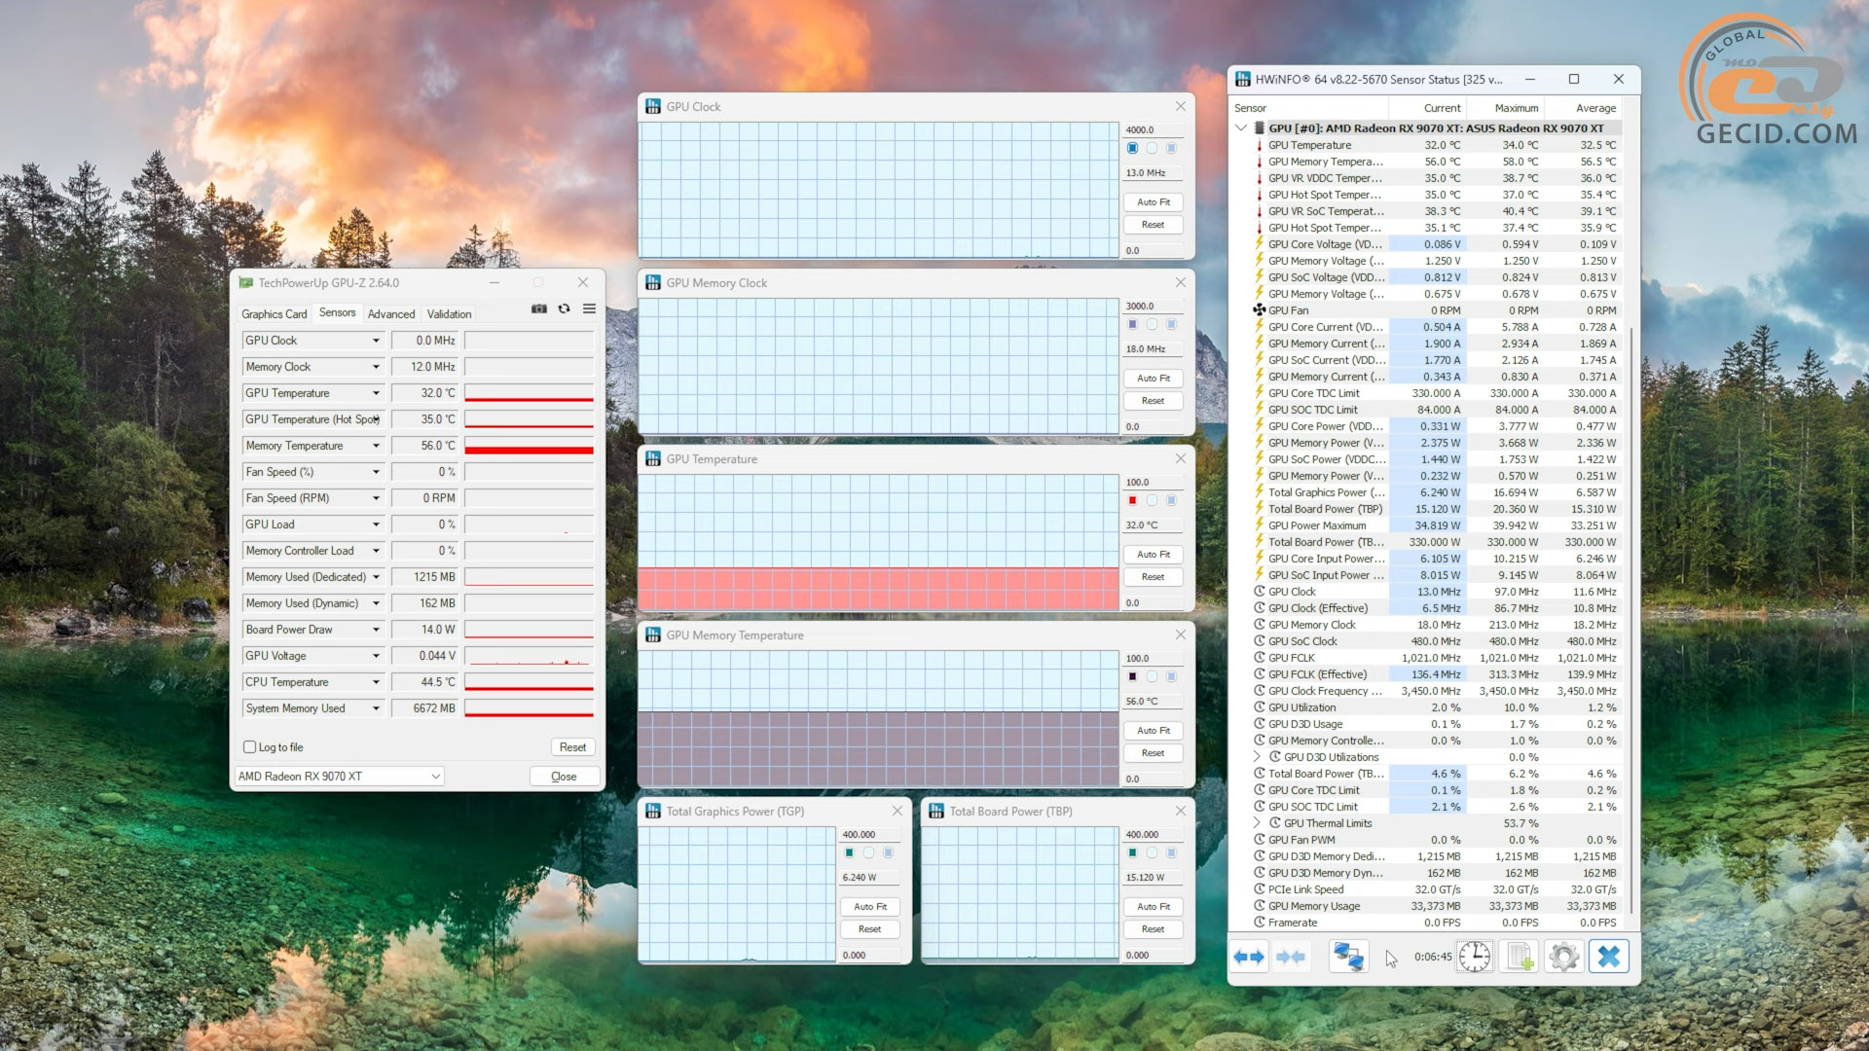
Task: Change red line color swatch in GPU Temperature graph
Action: [1132, 500]
